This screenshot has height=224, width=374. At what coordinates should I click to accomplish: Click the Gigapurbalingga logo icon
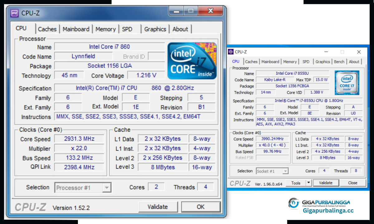(294, 203)
